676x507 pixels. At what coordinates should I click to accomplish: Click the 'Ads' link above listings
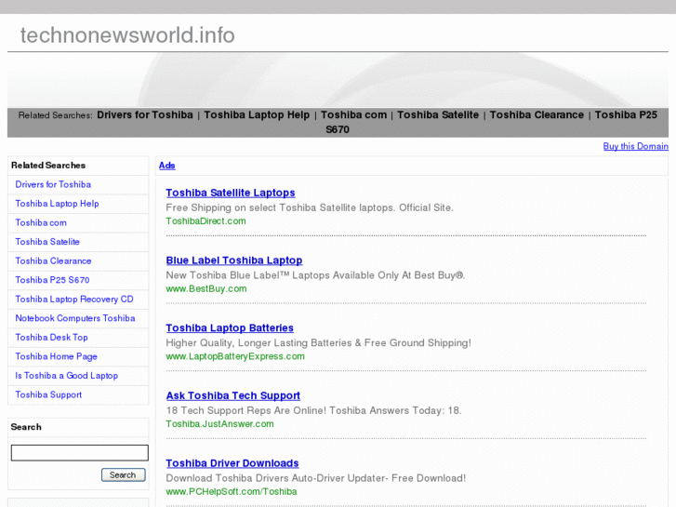(166, 166)
